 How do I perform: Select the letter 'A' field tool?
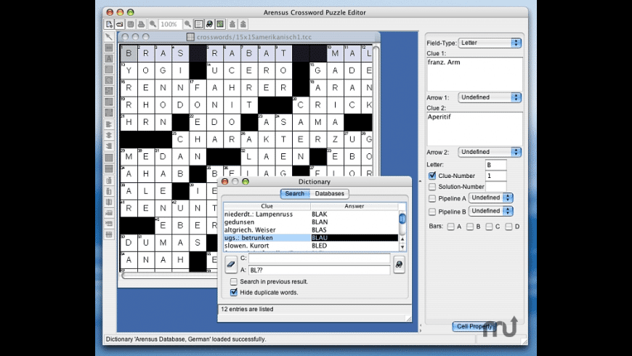(109, 58)
